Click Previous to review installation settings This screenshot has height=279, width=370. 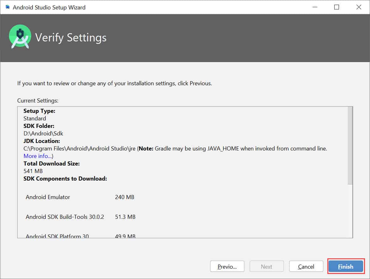point(227,266)
